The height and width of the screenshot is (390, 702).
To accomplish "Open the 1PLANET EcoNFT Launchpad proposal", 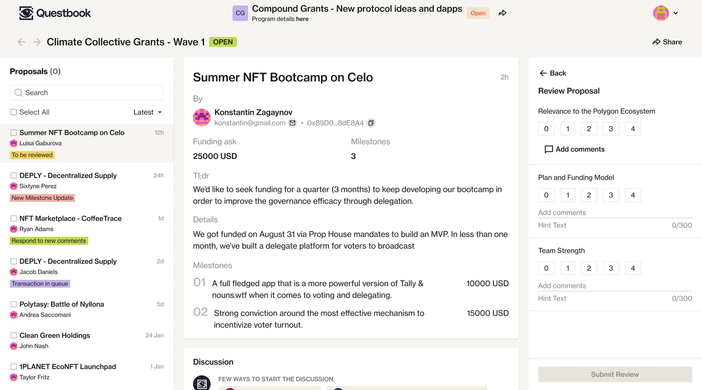I will click(x=68, y=366).
